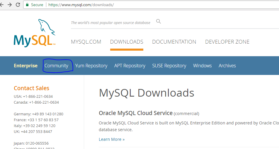Screen dimensions: 279x149
Task: Select the DOWNLOADS navigation tab
Action: [127, 42]
